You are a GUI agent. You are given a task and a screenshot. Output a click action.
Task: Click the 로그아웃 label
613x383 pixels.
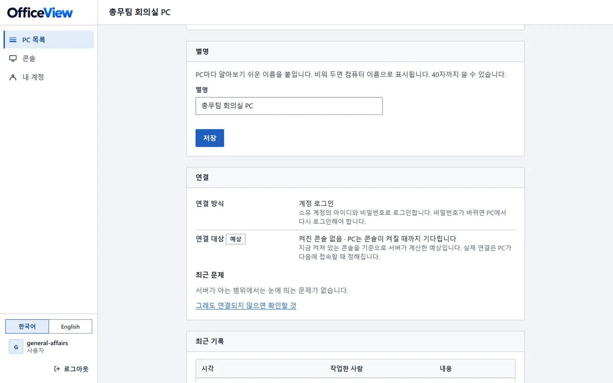click(76, 369)
